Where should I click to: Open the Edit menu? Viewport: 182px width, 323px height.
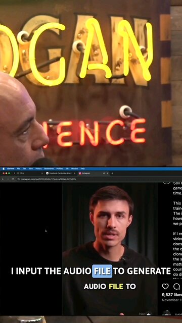click(24, 169)
